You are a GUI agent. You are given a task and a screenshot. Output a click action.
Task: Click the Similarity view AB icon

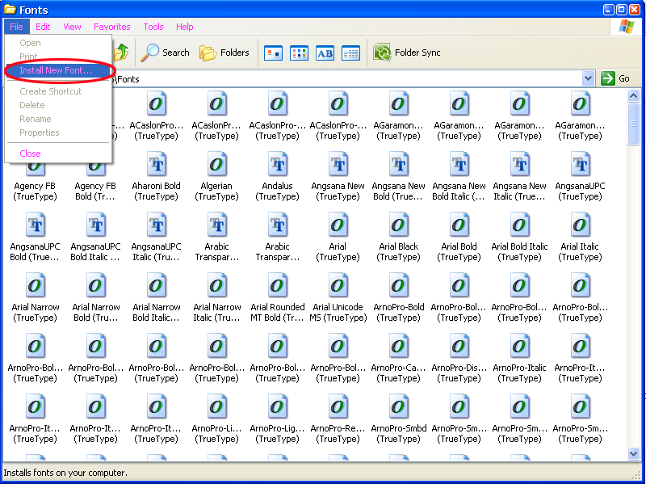(325, 53)
